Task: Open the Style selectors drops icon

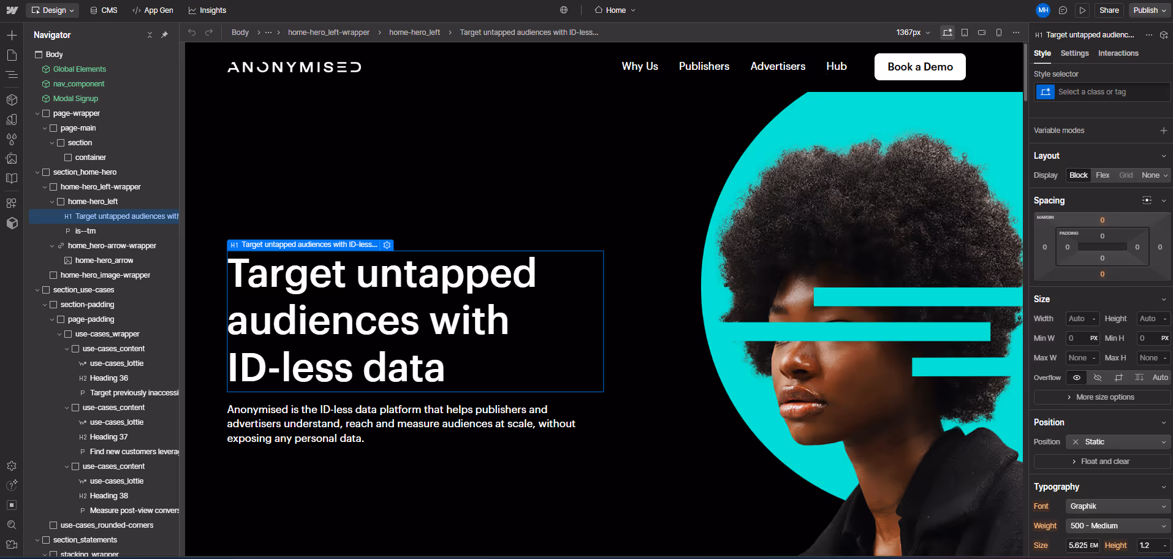Action: (12, 139)
